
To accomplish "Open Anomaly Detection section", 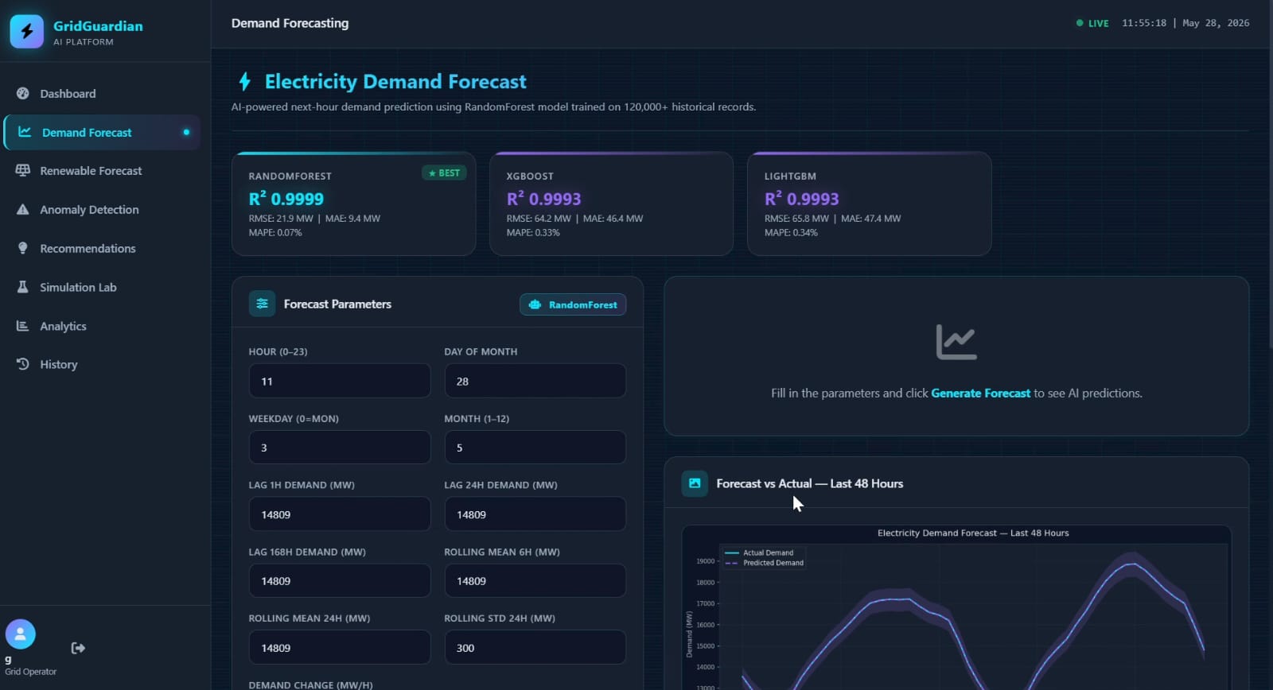I will (102, 209).
